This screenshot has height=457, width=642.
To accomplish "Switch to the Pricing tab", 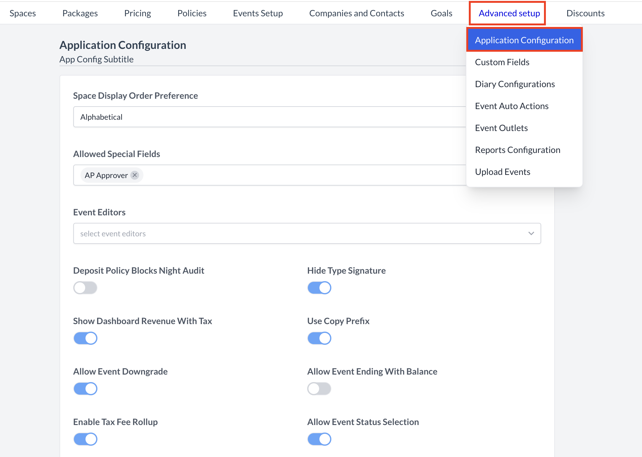I will click(x=138, y=13).
